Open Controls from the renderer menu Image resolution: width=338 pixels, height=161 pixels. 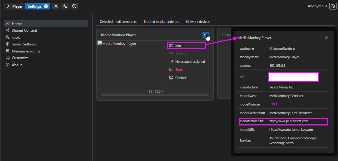[181, 78]
